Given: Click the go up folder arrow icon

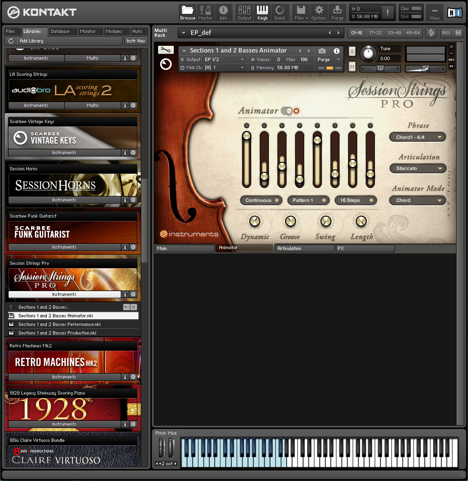Looking at the screenshot, I should 11,307.
